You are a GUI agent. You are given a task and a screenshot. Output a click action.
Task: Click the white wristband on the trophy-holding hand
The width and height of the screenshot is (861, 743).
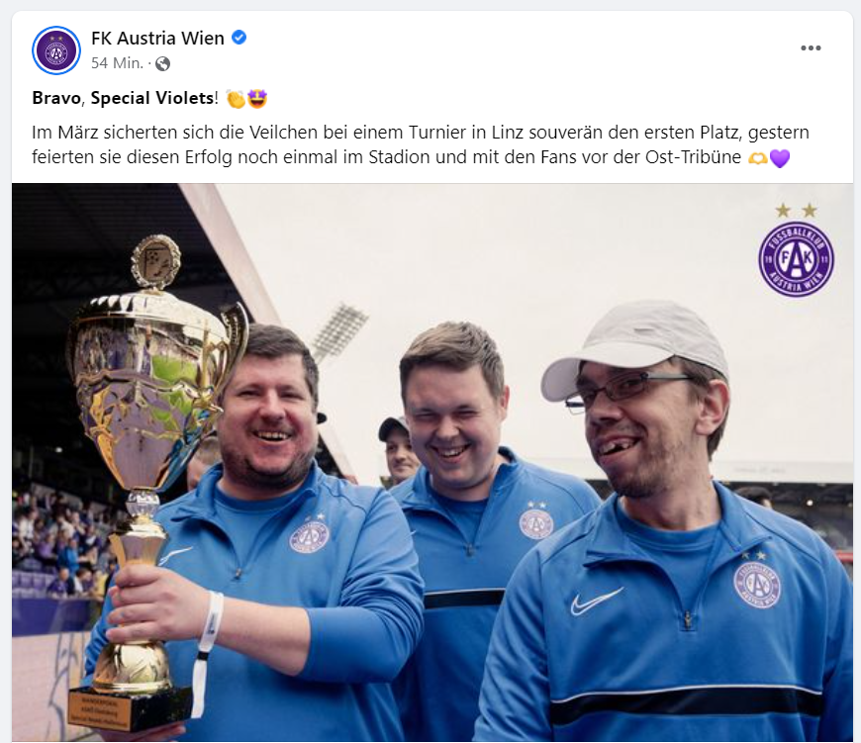pos(209,624)
